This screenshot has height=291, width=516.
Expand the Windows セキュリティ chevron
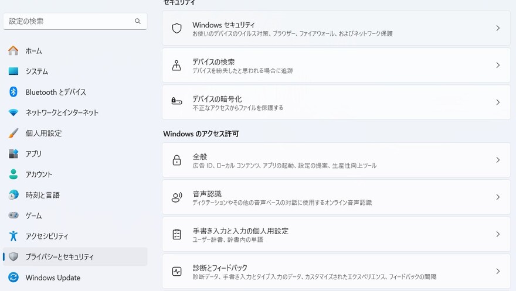pyautogui.click(x=498, y=28)
